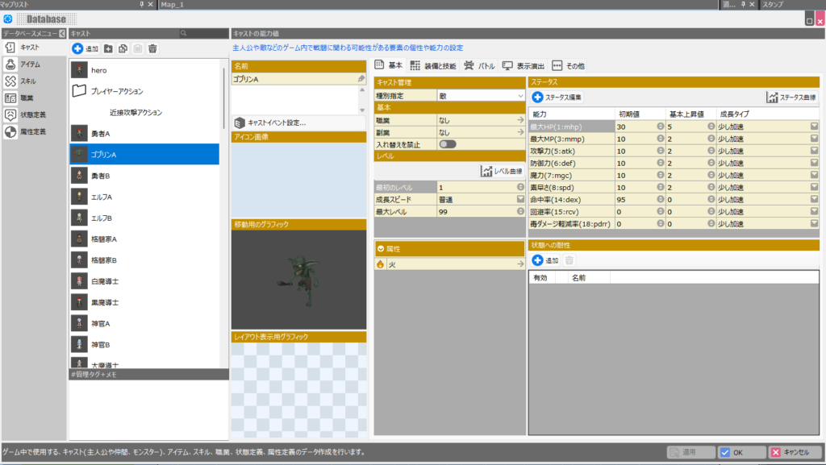The width and height of the screenshot is (826, 465).
Task: Click the duplicate cast icon
Action: point(123,49)
